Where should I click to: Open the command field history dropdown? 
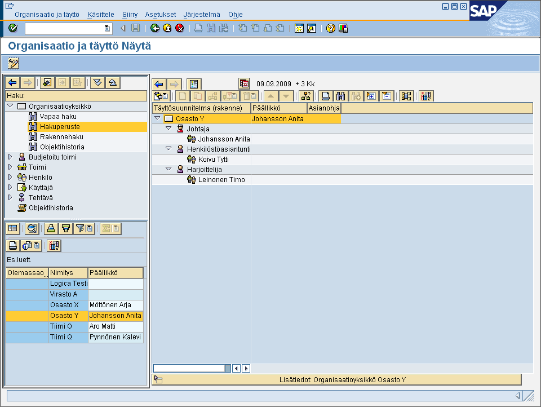pyautogui.click(x=107, y=28)
